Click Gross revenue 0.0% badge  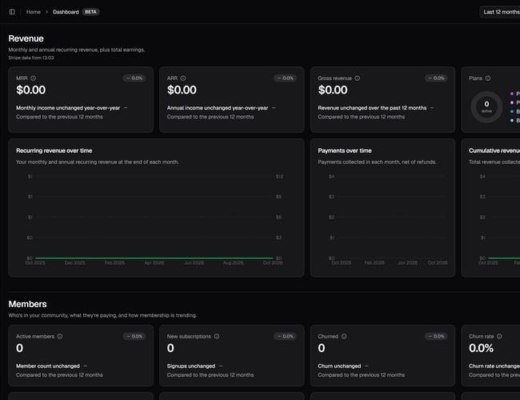[436, 78]
